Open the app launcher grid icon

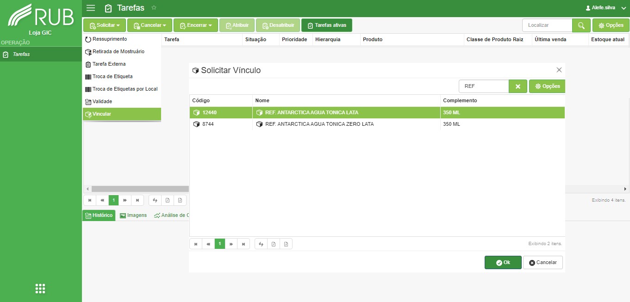40,289
